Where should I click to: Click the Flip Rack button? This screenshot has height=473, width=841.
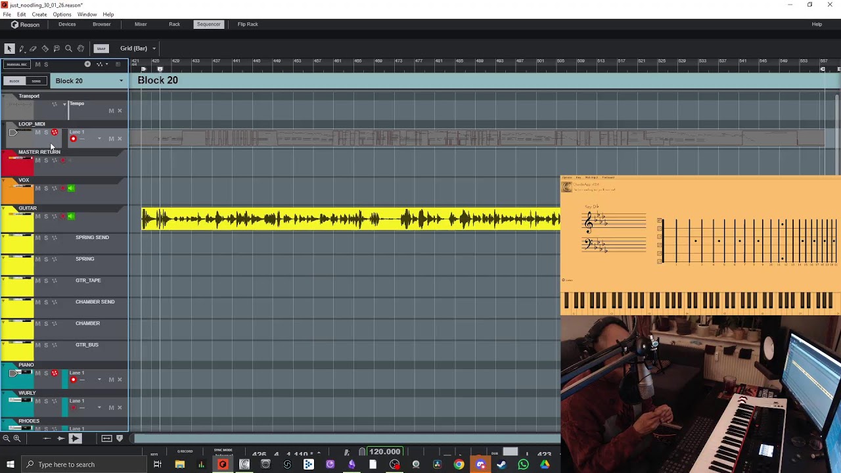248,24
